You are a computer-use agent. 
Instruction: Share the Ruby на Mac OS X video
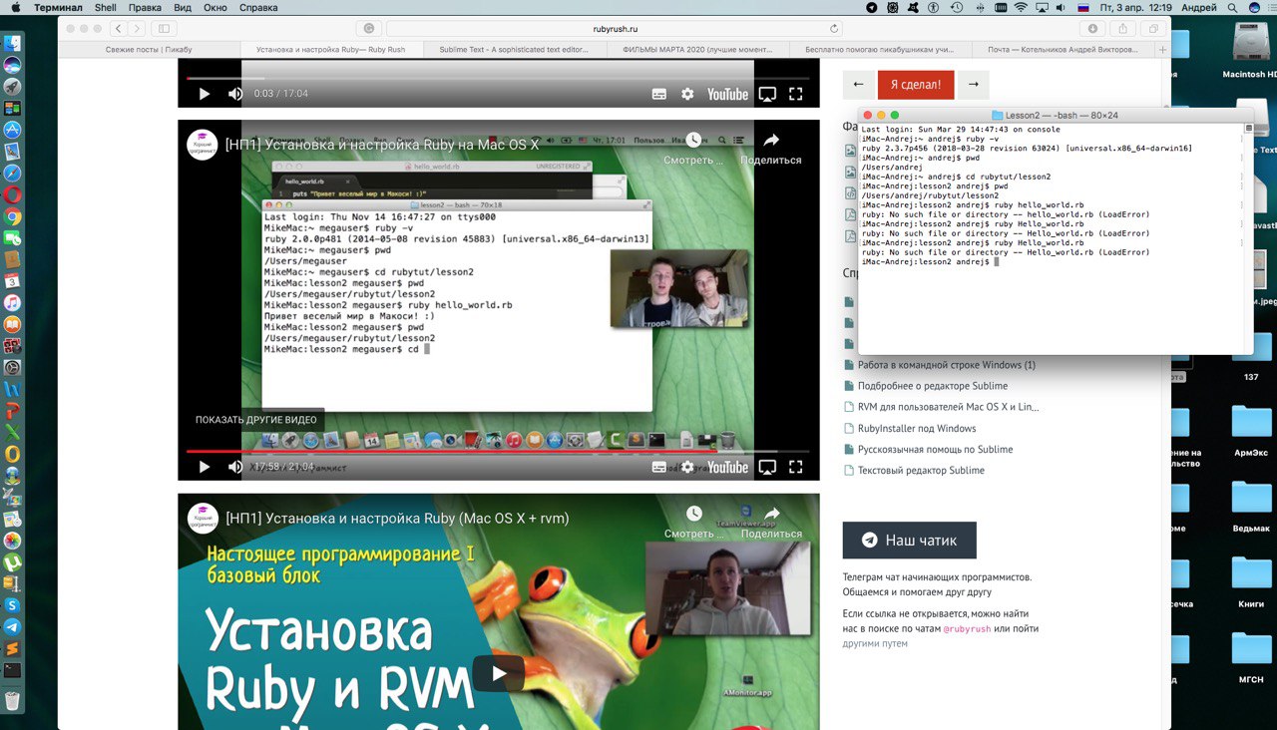point(770,148)
